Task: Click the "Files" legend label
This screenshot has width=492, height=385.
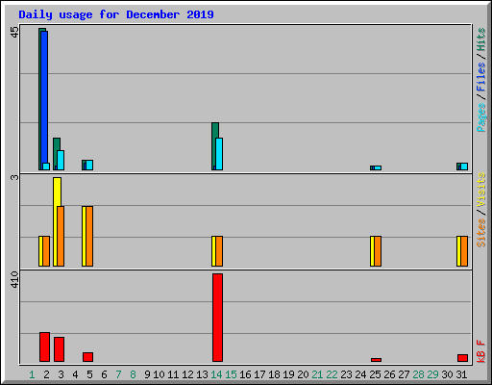Action: (x=480, y=77)
